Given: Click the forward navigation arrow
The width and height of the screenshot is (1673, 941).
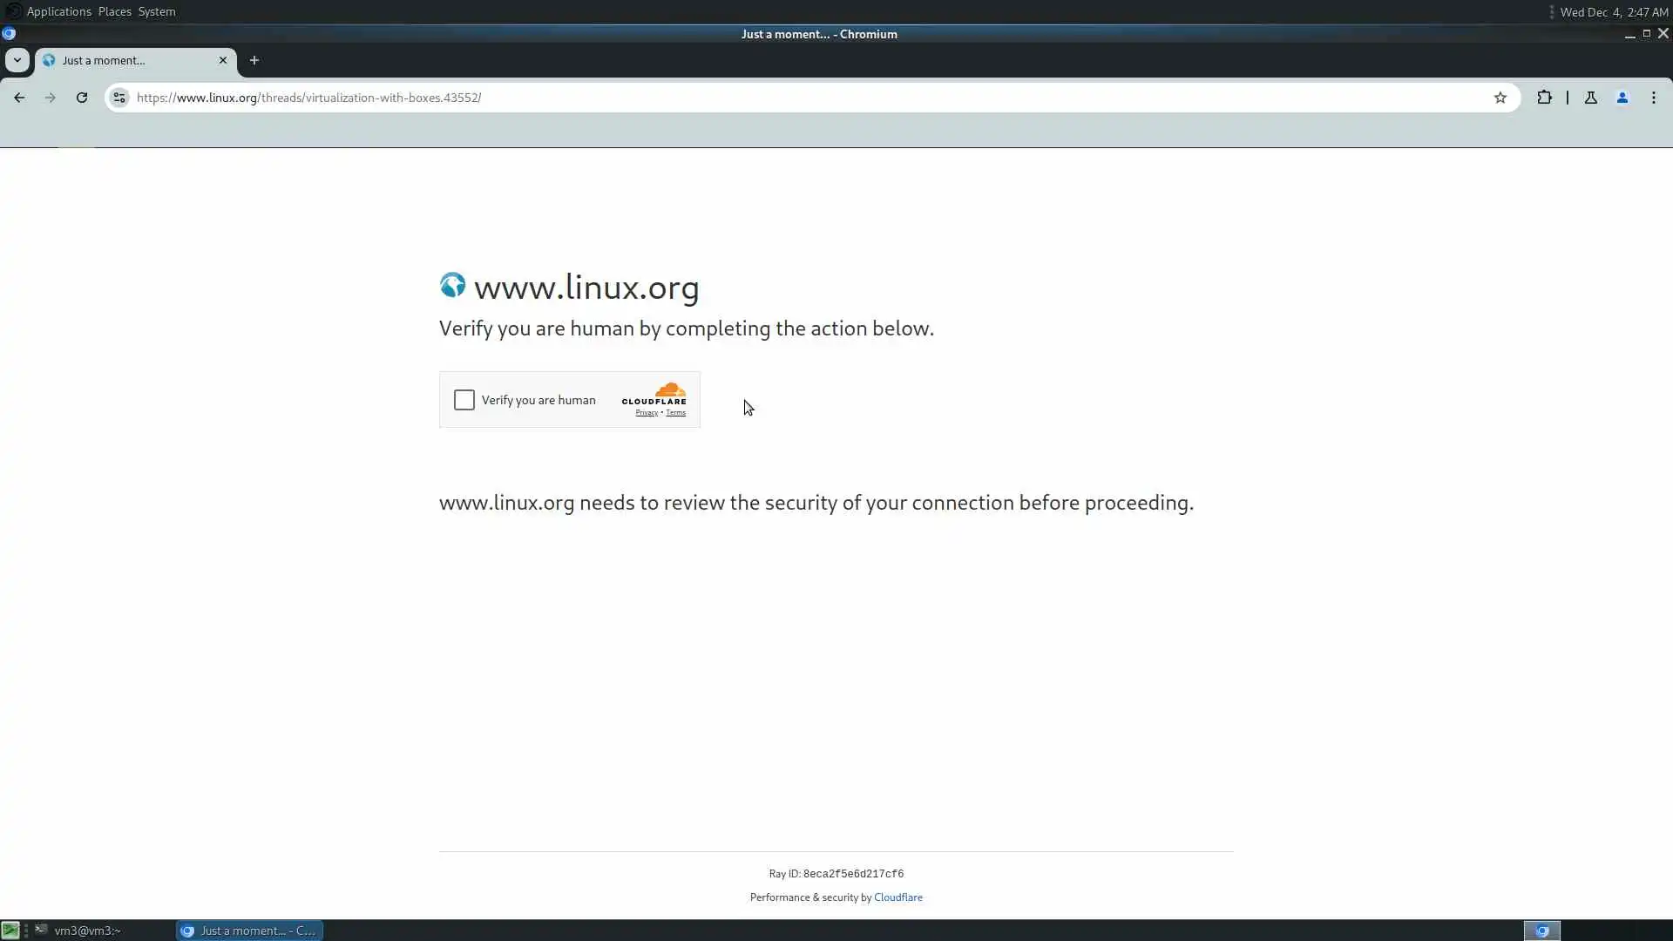Looking at the screenshot, I should pos(50,98).
